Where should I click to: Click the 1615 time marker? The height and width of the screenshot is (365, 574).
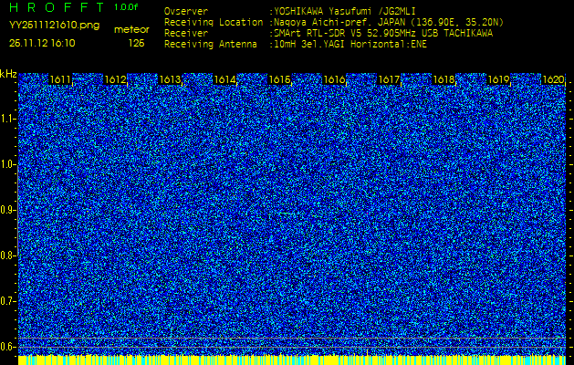point(279,79)
